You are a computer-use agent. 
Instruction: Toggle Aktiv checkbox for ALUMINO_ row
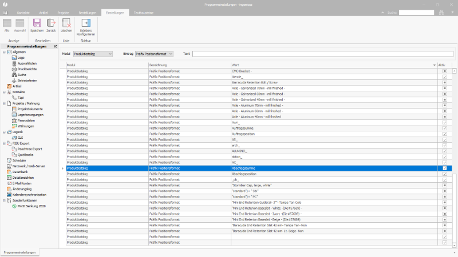click(x=445, y=151)
